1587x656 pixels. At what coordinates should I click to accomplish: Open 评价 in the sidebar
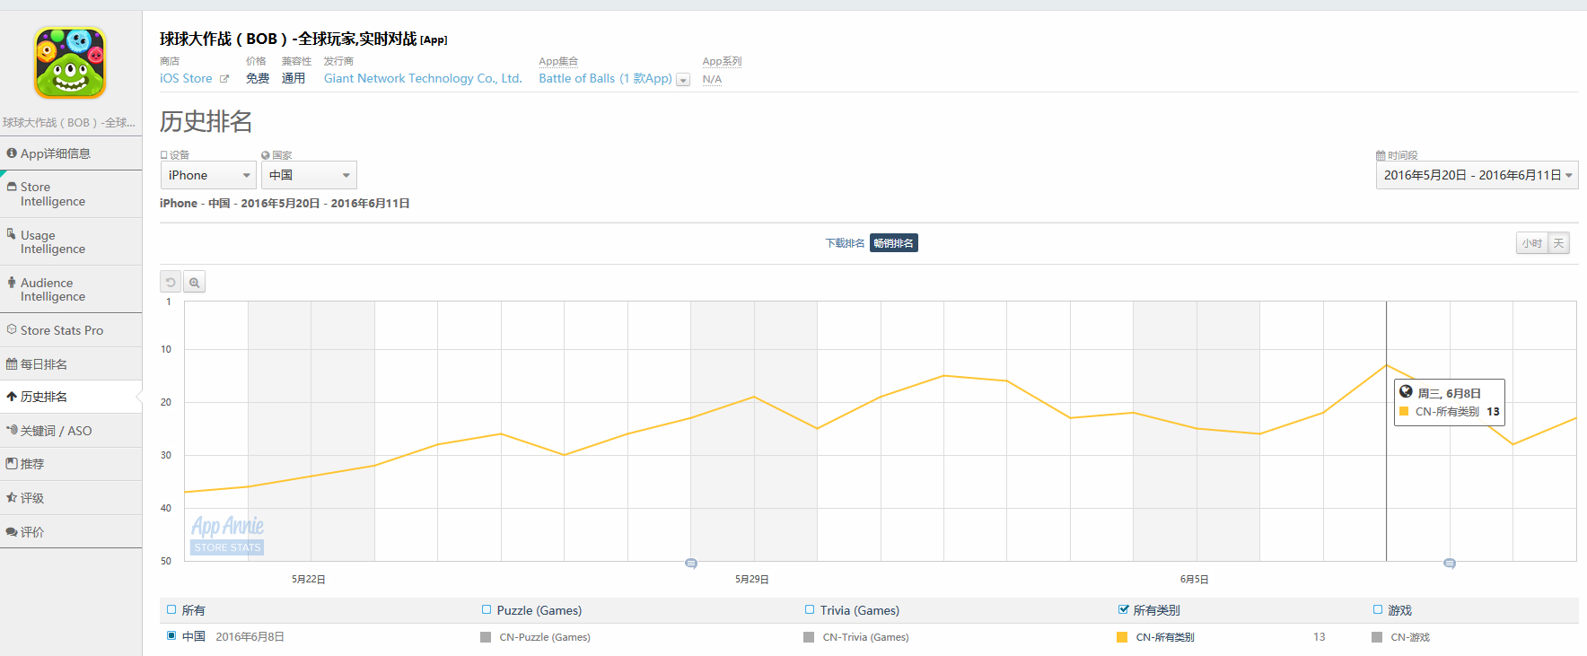point(71,532)
